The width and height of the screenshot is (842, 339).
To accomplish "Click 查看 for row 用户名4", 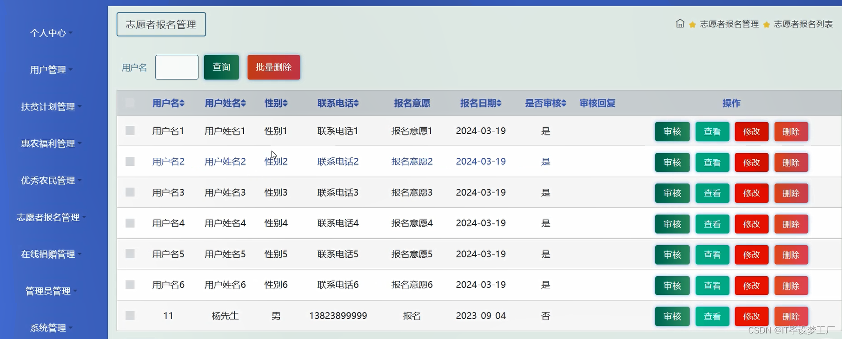I will pyautogui.click(x=712, y=224).
